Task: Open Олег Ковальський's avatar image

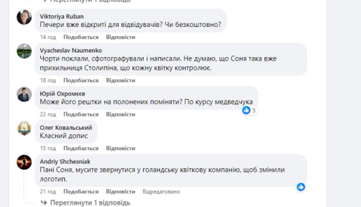Action: [x=24, y=128]
